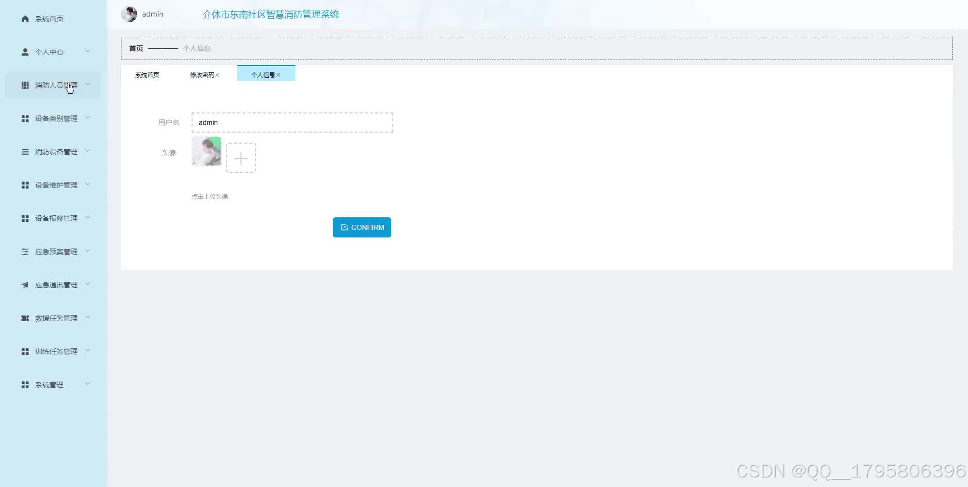Click the grid icon beside 消防人员管理
Image resolution: width=968 pixels, height=487 pixels.
pyautogui.click(x=25, y=84)
